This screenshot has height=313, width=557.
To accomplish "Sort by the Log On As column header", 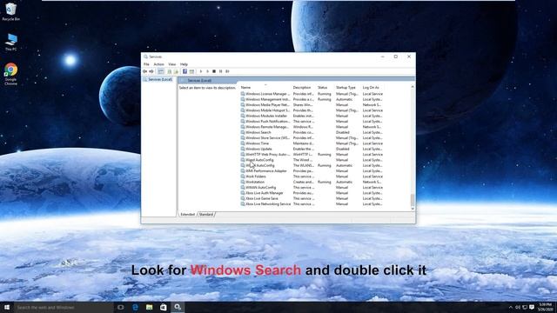I will pyautogui.click(x=373, y=87).
